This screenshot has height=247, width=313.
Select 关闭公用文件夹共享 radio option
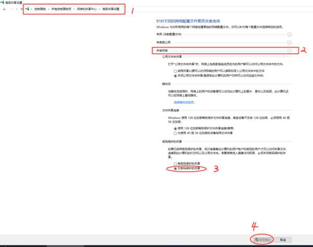coord(175,75)
